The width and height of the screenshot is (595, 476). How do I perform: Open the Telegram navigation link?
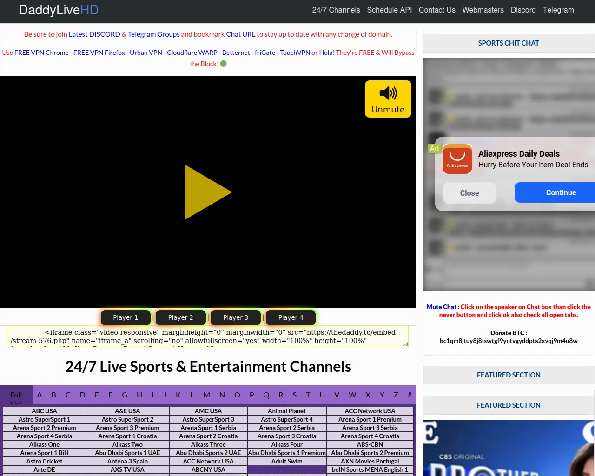coord(558,10)
